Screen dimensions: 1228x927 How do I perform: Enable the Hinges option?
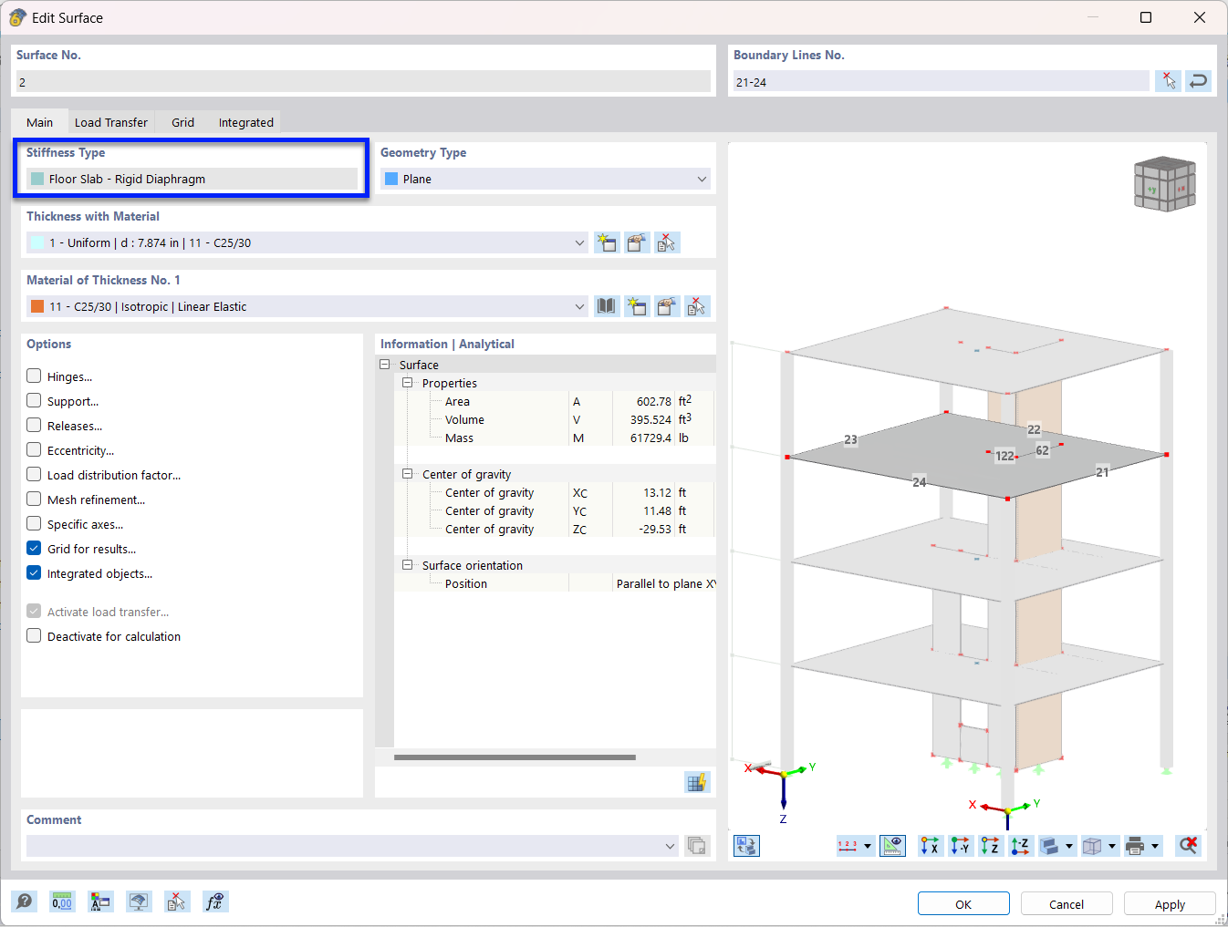pos(34,376)
